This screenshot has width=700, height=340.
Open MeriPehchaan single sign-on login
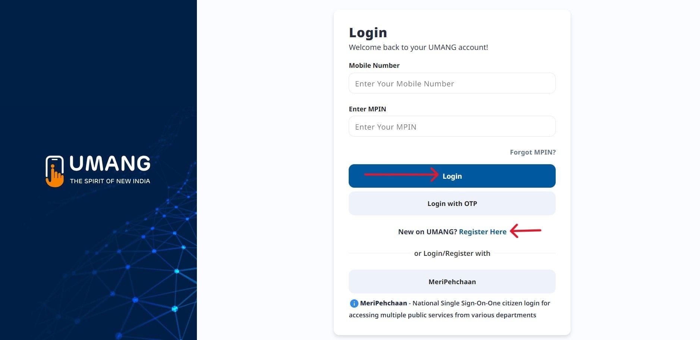point(452,282)
